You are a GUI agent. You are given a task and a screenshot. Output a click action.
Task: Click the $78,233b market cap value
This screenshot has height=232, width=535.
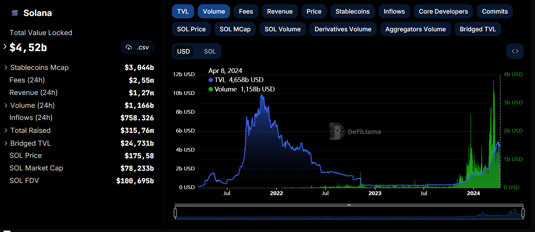pos(137,168)
